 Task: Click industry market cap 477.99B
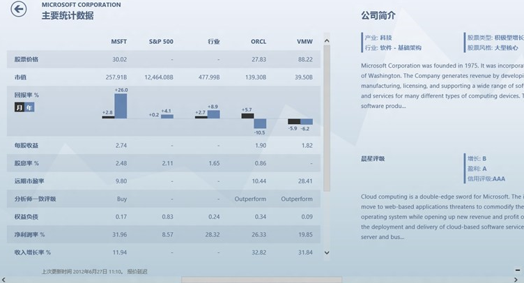click(x=209, y=77)
